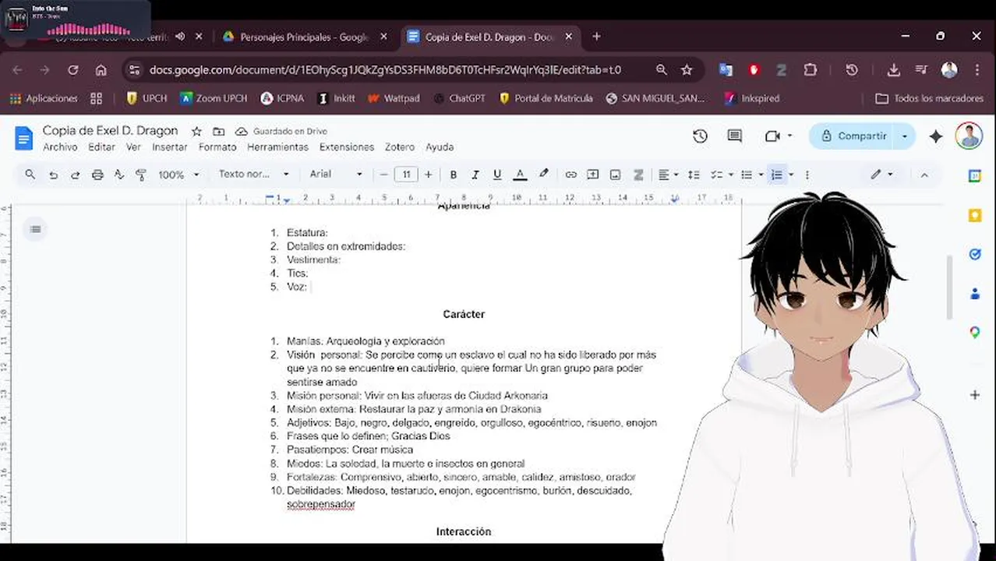Open the Archivo menu
This screenshot has height=561, width=996.
(x=60, y=147)
